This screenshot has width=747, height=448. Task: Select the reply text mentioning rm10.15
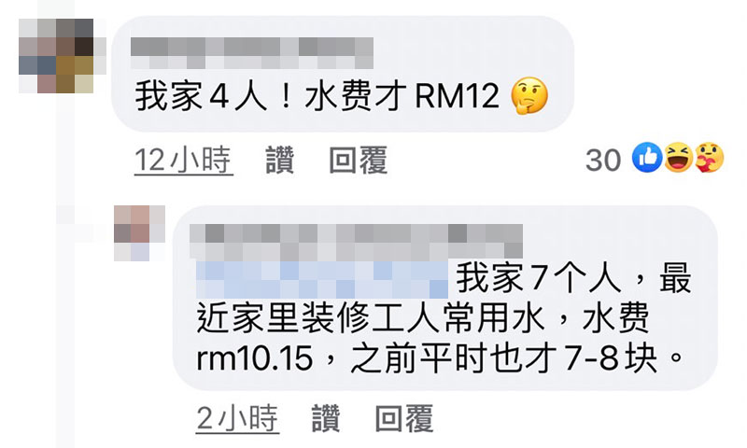point(445,298)
